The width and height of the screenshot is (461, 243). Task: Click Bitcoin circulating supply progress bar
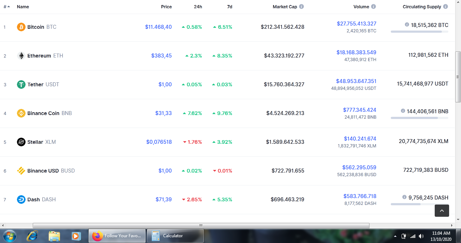coord(420,32)
